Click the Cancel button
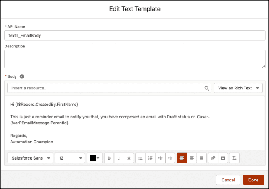Image resolution: width=269 pixels, height=189 pixels. (228, 180)
